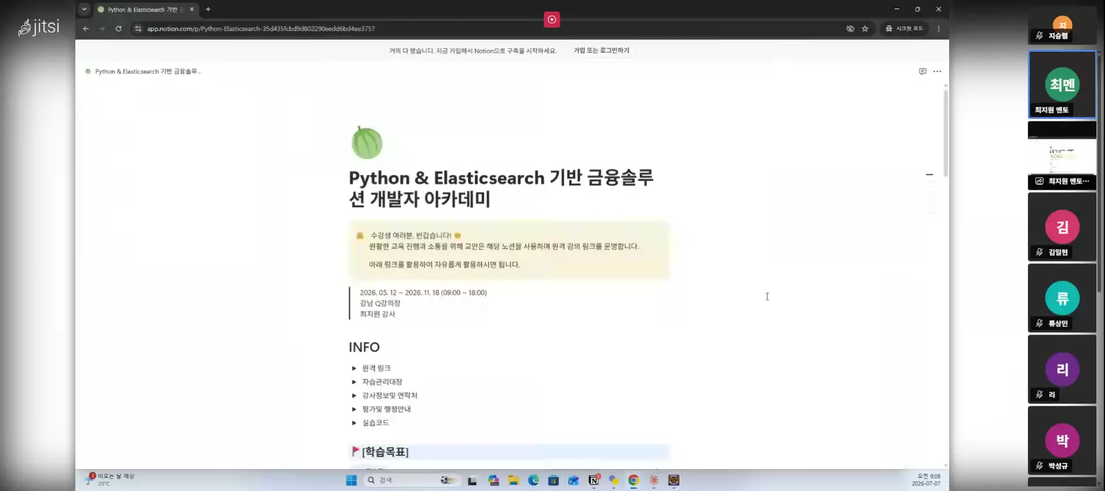Select the Python & Elasticsearch browser tab

click(142, 9)
